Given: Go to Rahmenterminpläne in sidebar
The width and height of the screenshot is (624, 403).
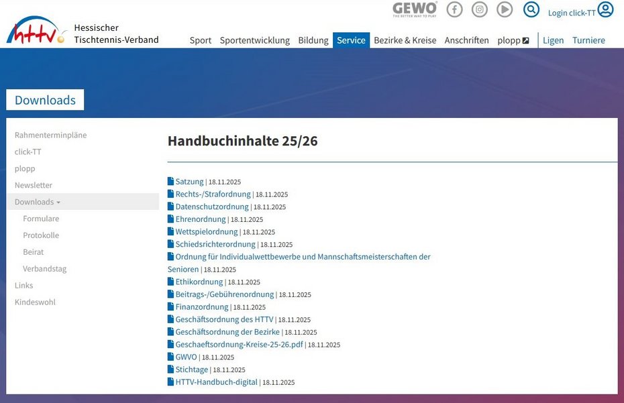Looking at the screenshot, I should coord(50,135).
